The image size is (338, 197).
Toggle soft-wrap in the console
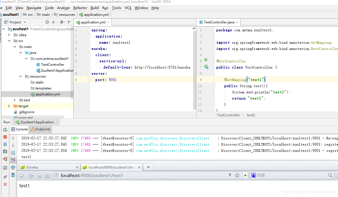(x=13, y=153)
